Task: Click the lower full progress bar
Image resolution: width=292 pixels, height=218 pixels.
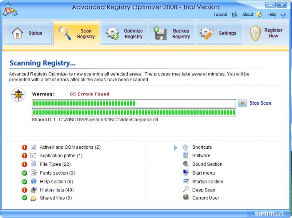Action: (134, 113)
